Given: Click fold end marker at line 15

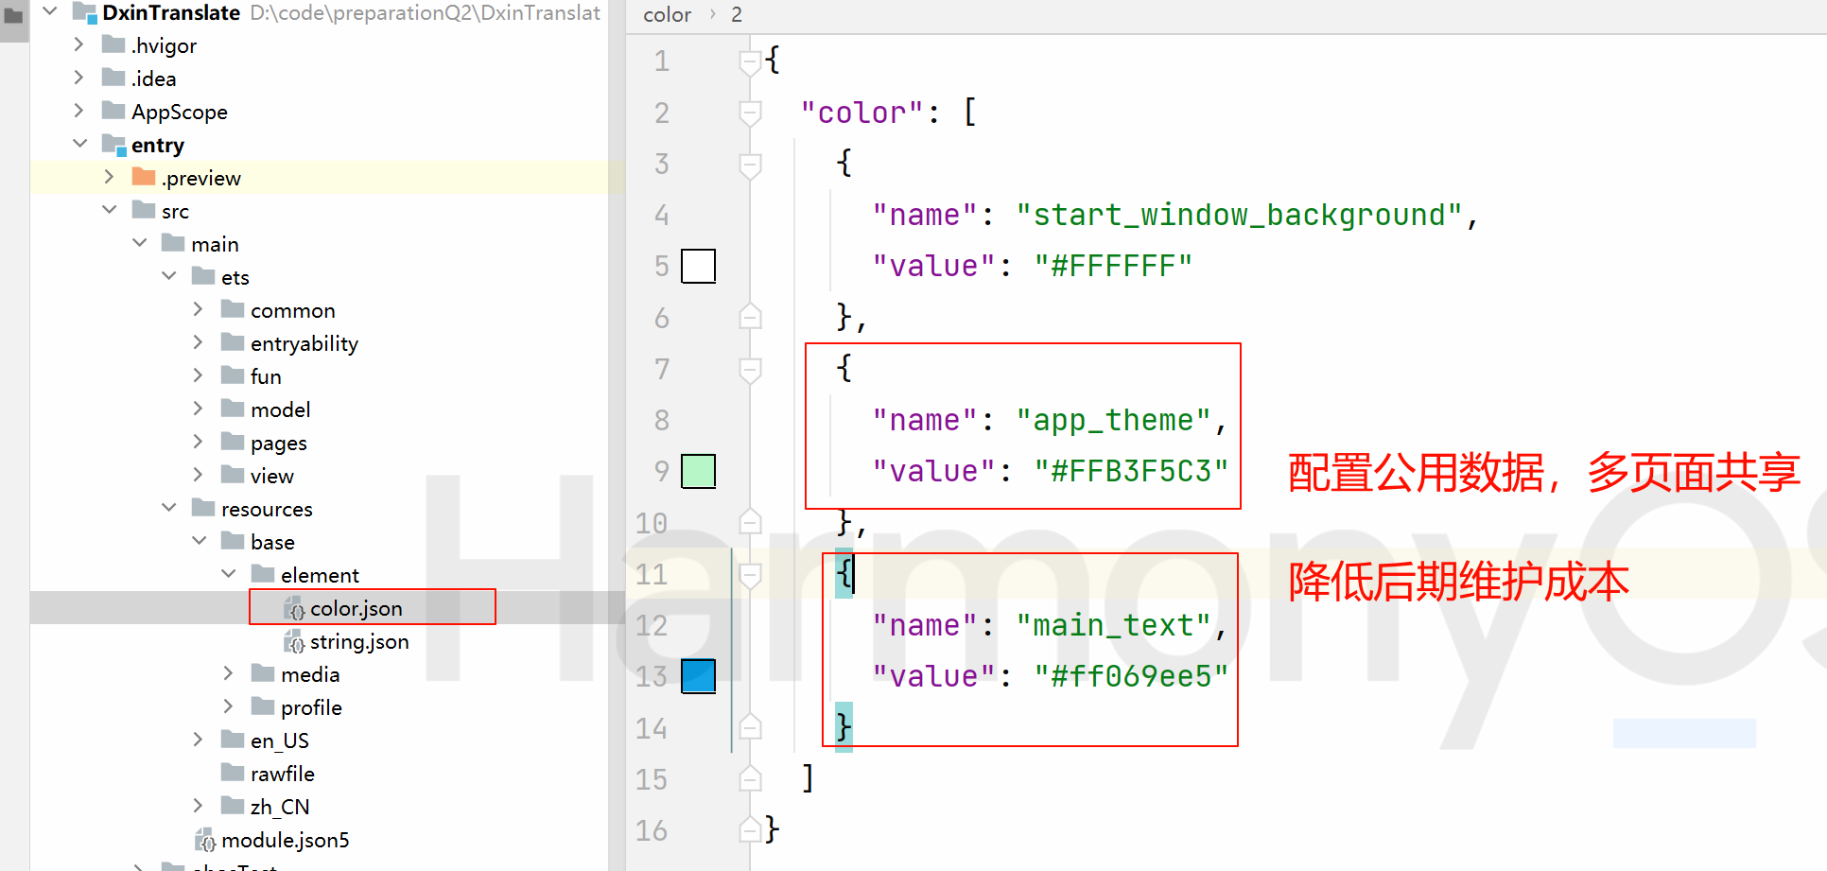Looking at the screenshot, I should 750,778.
